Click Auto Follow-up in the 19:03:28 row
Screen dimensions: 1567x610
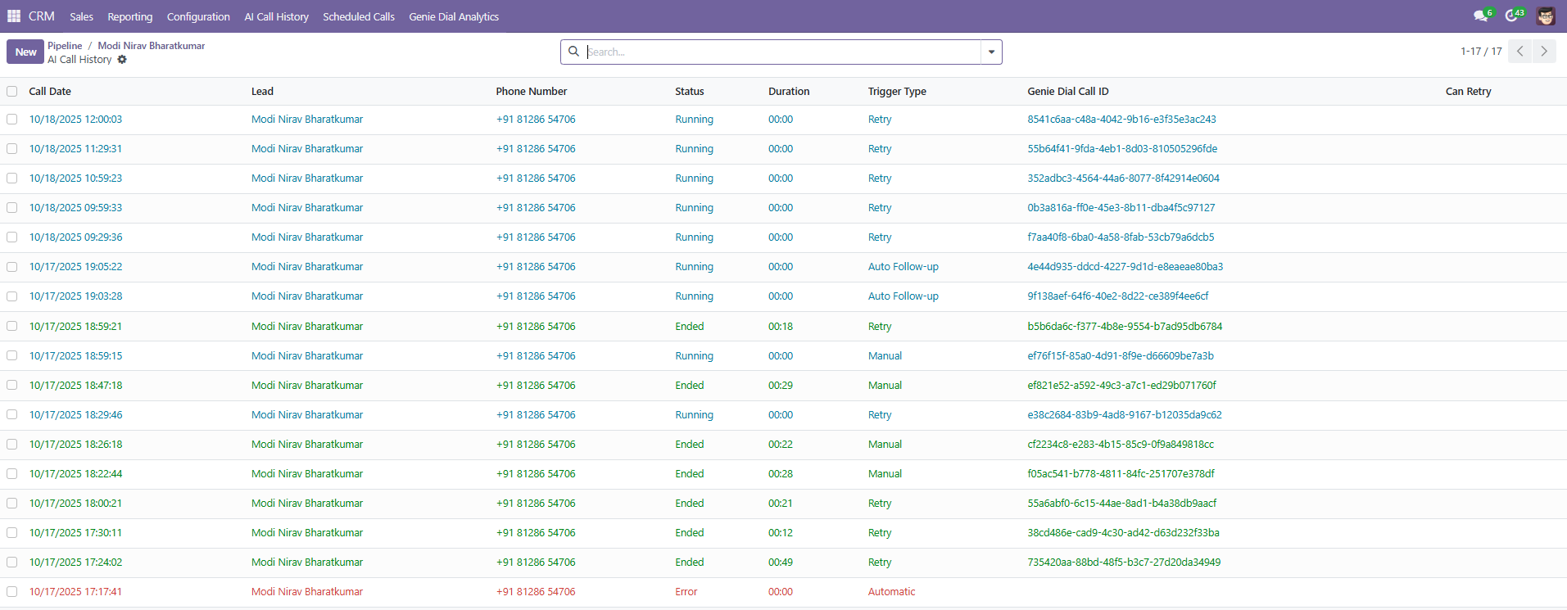903,296
